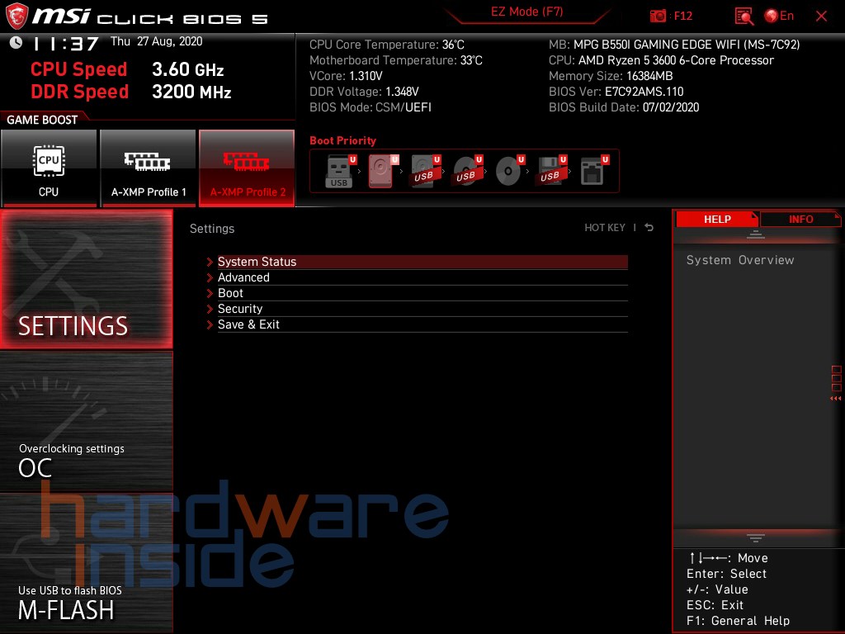Click the HOT KEY label
The image size is (845, 634).
[x=605, y=228]
